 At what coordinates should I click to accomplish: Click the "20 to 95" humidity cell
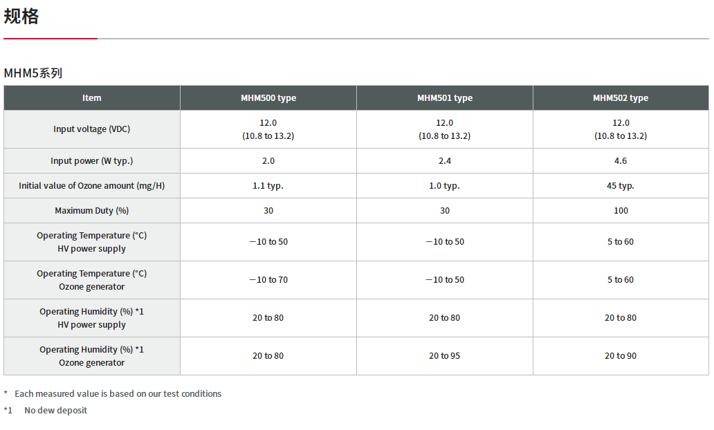tap(445, 356)
